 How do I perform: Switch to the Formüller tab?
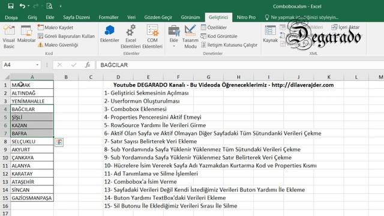pyautogui.click(x=109, y=17)
